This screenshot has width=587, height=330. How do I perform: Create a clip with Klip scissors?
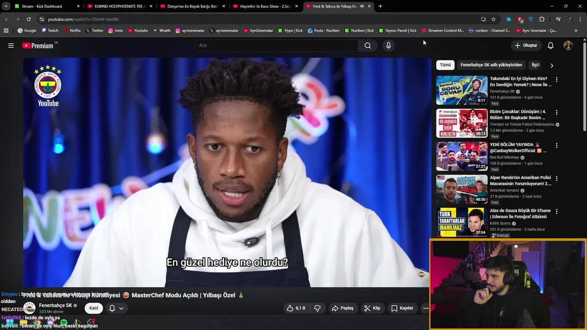(x=372, y=308)
